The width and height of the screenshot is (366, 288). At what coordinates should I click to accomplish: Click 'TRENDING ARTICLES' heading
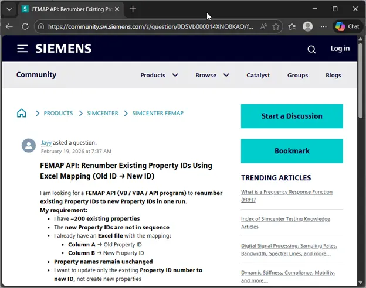click(x=276, y=178)
